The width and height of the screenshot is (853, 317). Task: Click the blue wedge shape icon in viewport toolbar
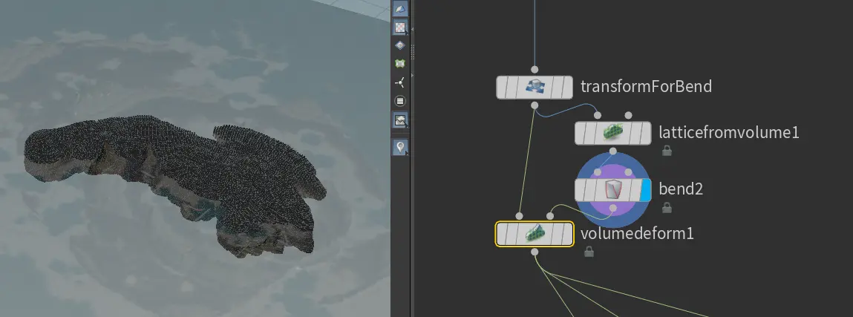tap(400, 8)
